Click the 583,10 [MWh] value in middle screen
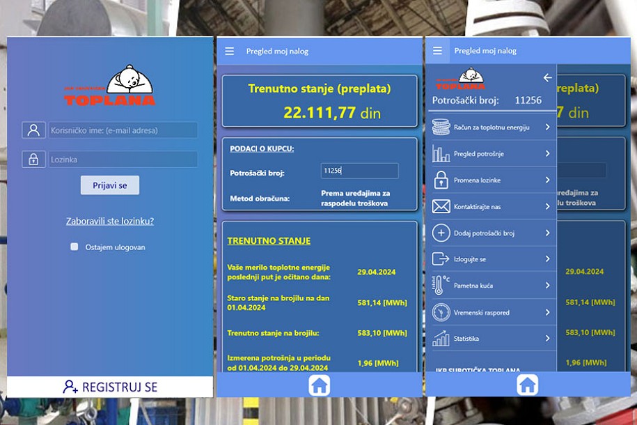The image size is (637, 425). click(382, 332)
